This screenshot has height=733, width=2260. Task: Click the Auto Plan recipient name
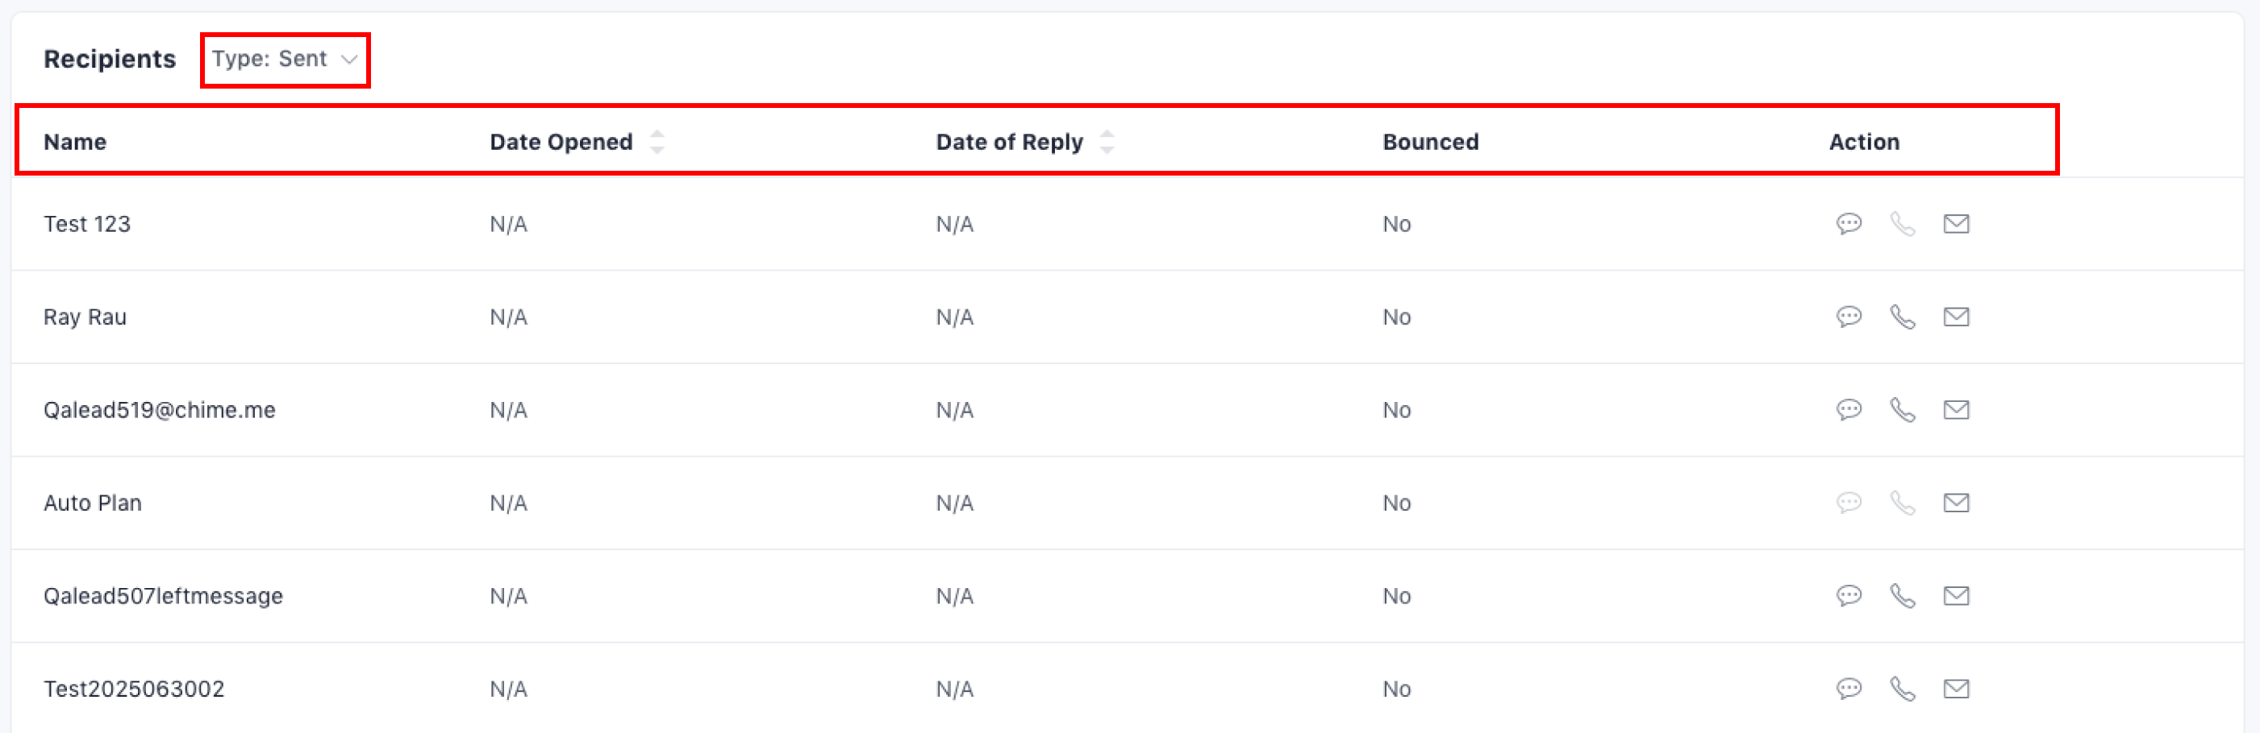[x=92, y=503]
